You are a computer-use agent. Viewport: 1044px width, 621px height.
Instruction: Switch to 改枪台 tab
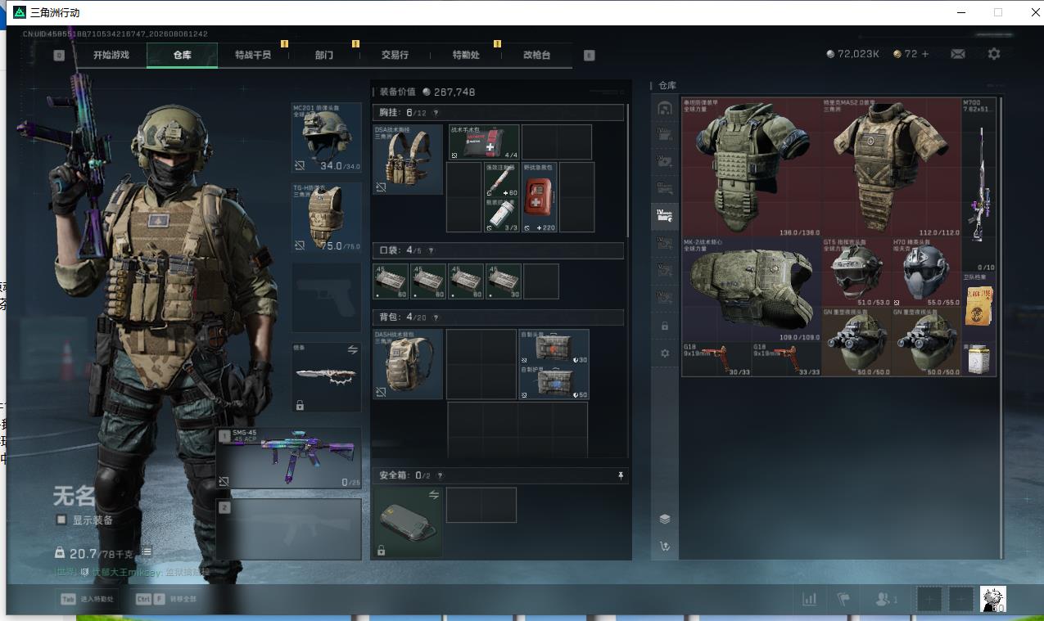[536, 55]
